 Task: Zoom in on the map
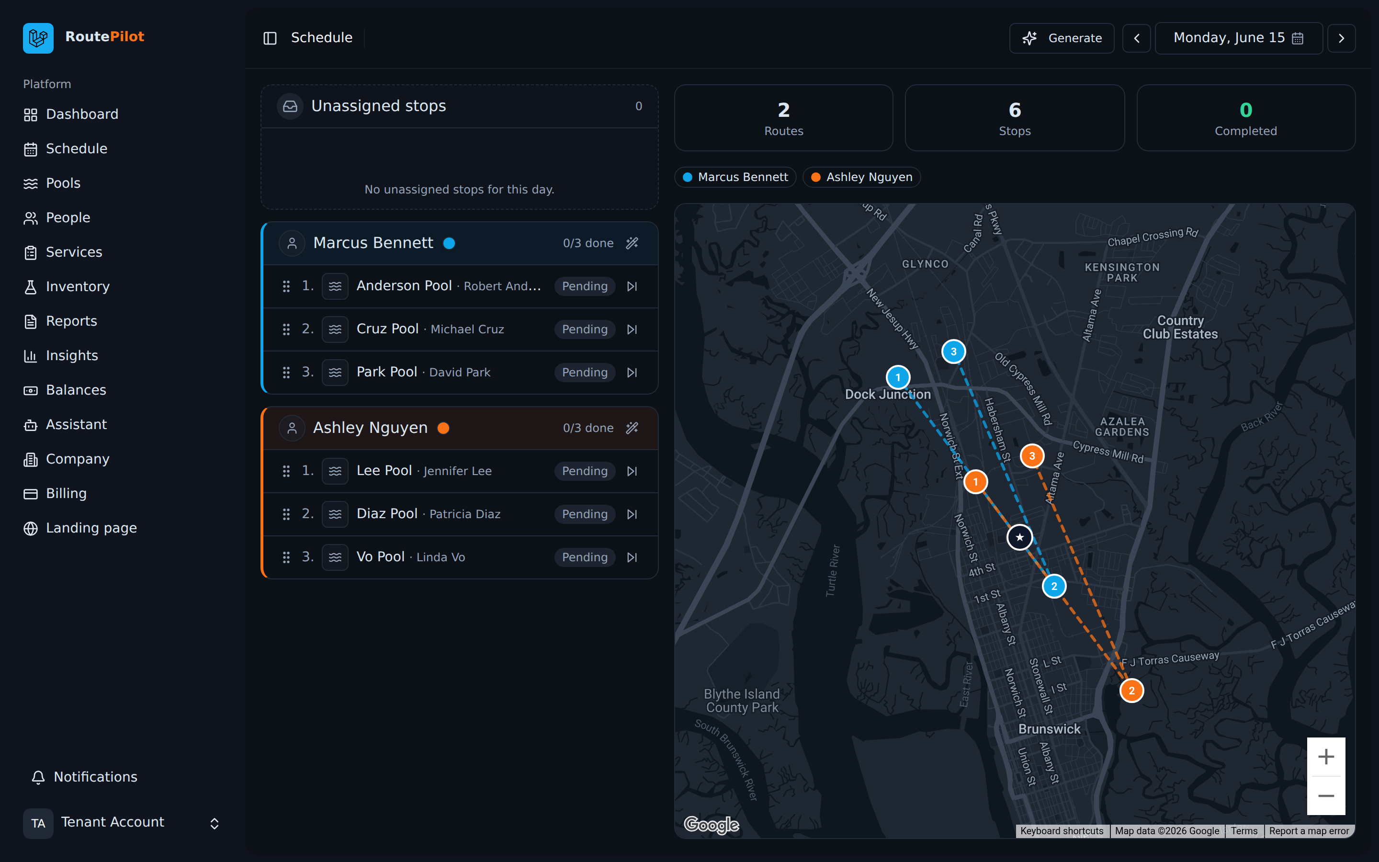pos(1326,757)
